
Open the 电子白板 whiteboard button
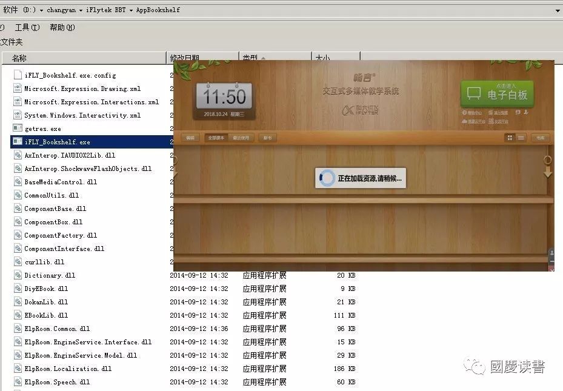click(498, 93)
